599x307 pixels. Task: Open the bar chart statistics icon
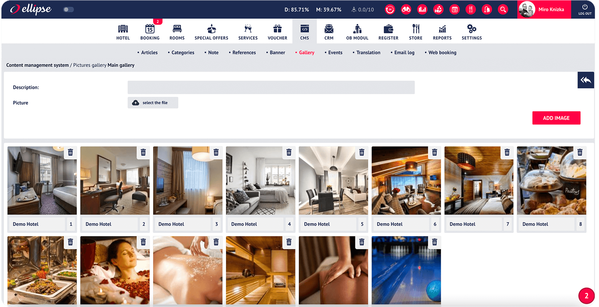(x=422, y=9)
